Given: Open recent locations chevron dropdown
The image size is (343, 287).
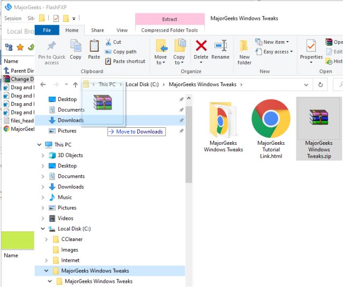Looking at the screenshot, I should 66,84.
